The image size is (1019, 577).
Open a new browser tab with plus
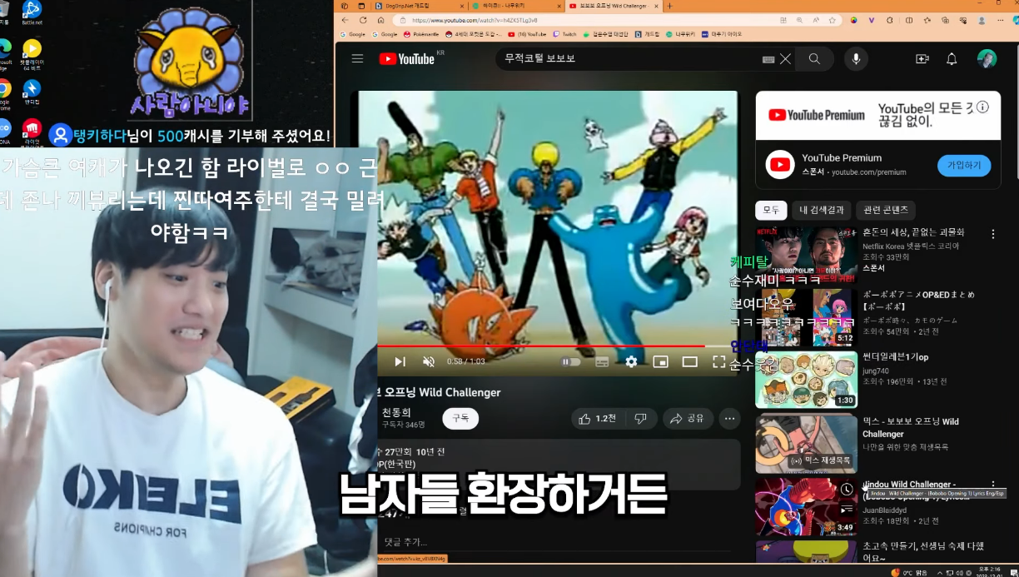pos(670,6)
